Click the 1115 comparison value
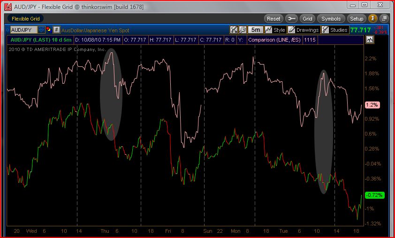The image size is (395, 238). [310, 40]
